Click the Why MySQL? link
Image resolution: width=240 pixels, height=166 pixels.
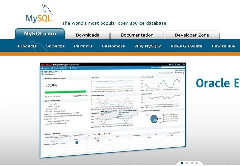(x=148, y=46)
